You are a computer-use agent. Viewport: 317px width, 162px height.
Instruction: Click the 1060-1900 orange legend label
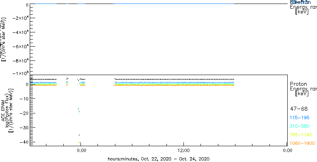coord(302,143)
